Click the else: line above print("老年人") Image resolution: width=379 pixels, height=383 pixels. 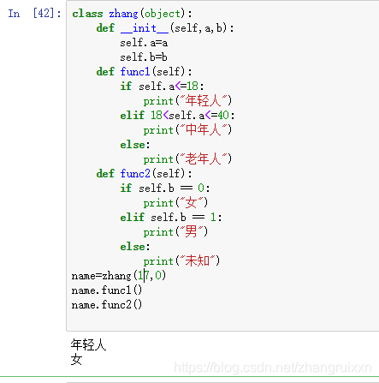coord(135,145)
